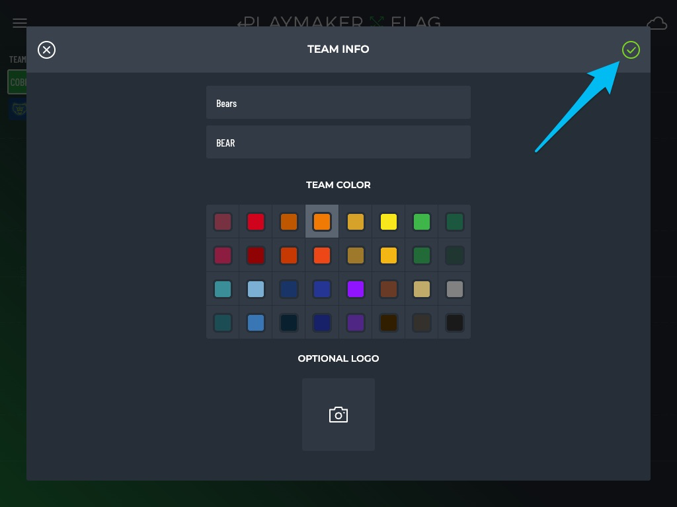Screen dimensions: 677x507
Task: Click the cloud sync icon
Action: [x=657, y=23]
